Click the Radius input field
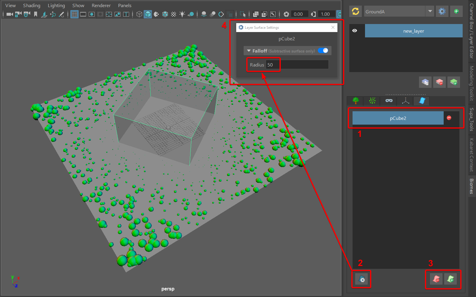The width and height of the screenshot is (476, 297). point(297,65)
